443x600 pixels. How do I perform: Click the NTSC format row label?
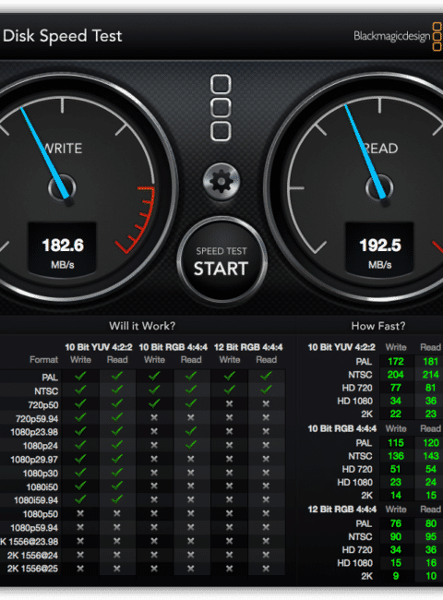pyautogui.click(x=46, y=391)
